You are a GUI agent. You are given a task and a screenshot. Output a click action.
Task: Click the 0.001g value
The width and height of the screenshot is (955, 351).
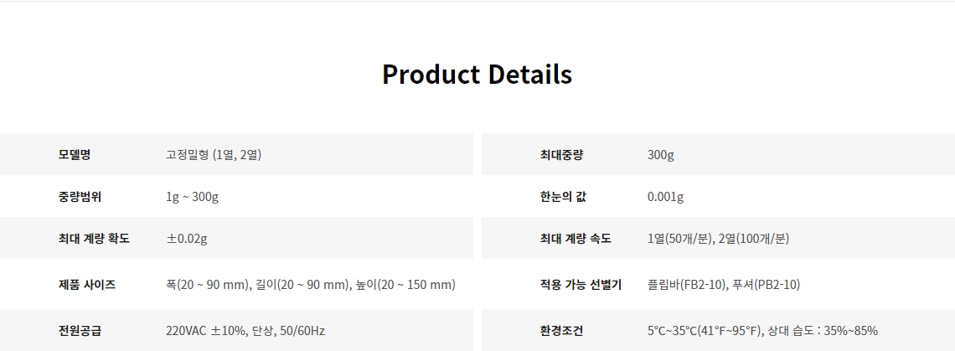click(666, 197)
